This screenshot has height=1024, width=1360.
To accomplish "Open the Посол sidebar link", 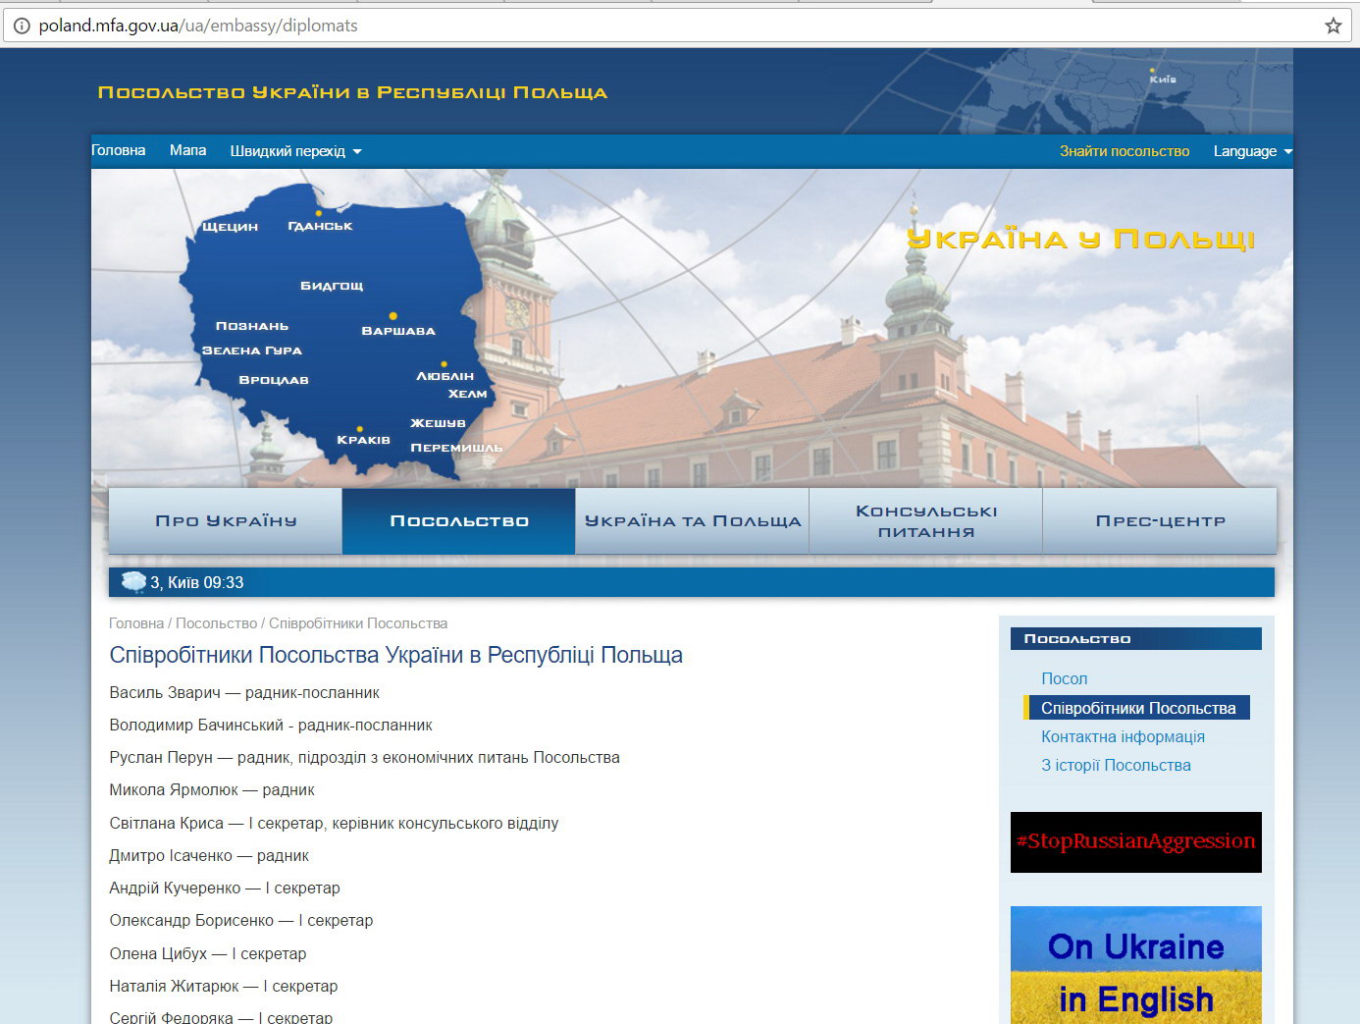I will tap(1064, 678).
